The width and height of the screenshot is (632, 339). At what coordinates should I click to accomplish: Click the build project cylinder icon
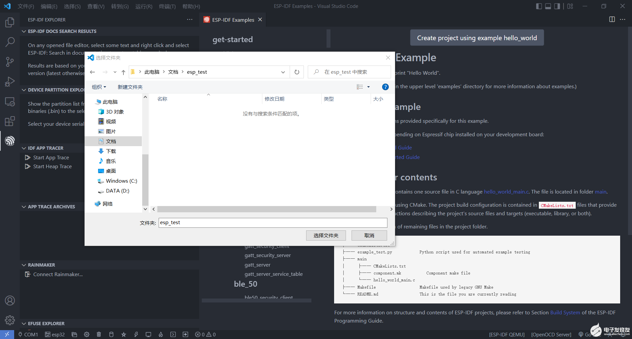pos(111,334)
